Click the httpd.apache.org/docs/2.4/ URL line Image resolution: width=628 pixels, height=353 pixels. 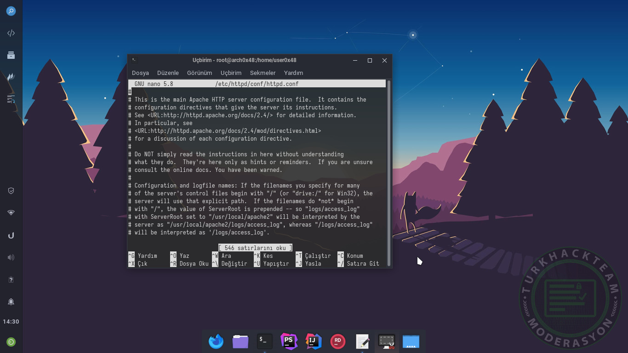coord(242,115)
